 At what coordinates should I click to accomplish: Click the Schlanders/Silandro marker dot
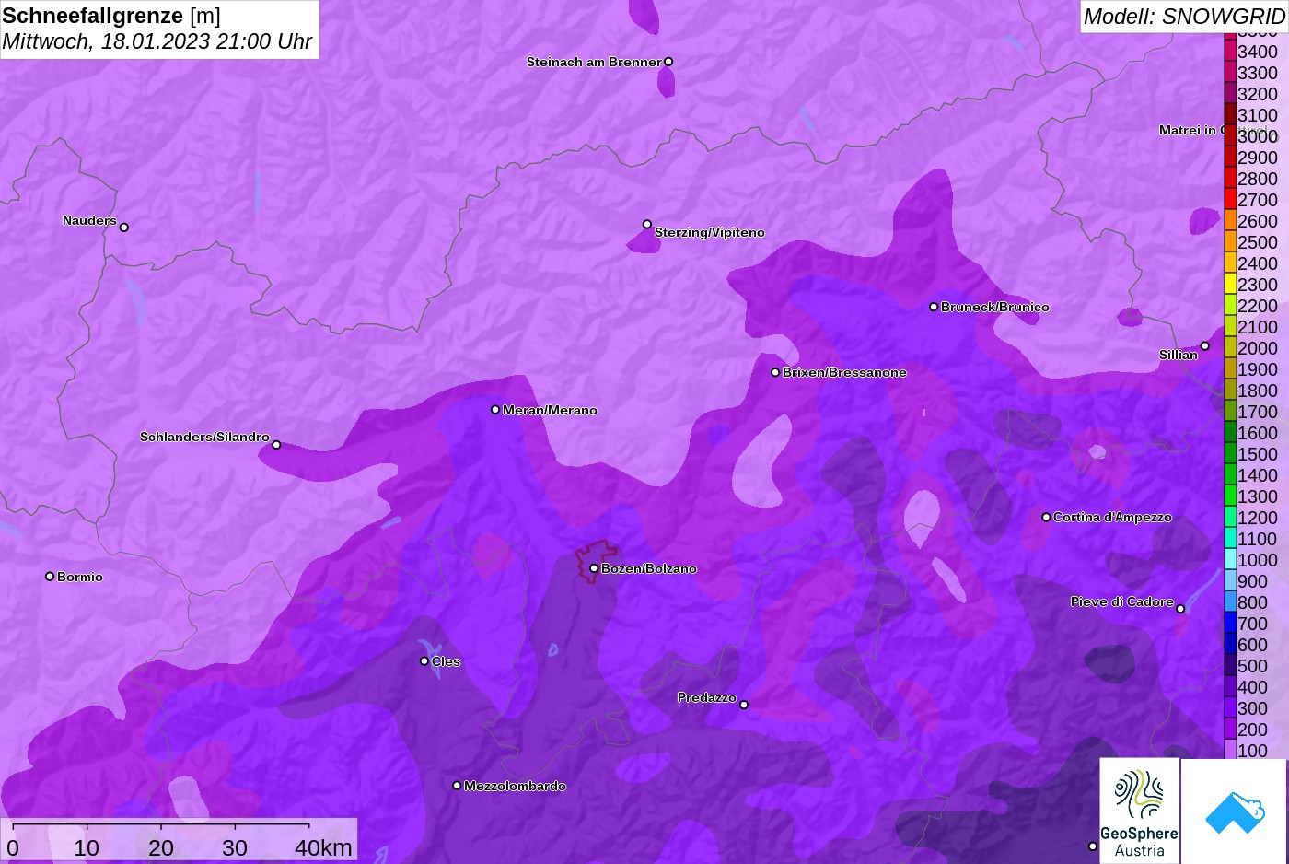276,445
